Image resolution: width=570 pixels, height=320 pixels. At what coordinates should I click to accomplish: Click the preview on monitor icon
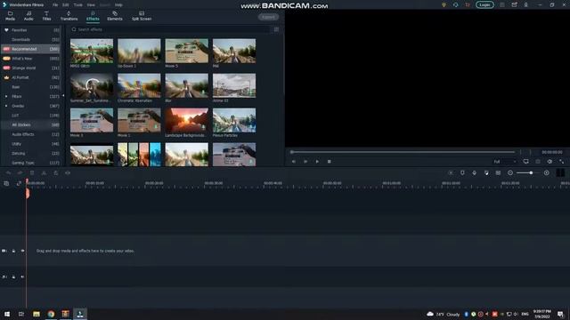click(x=525, y=162)
